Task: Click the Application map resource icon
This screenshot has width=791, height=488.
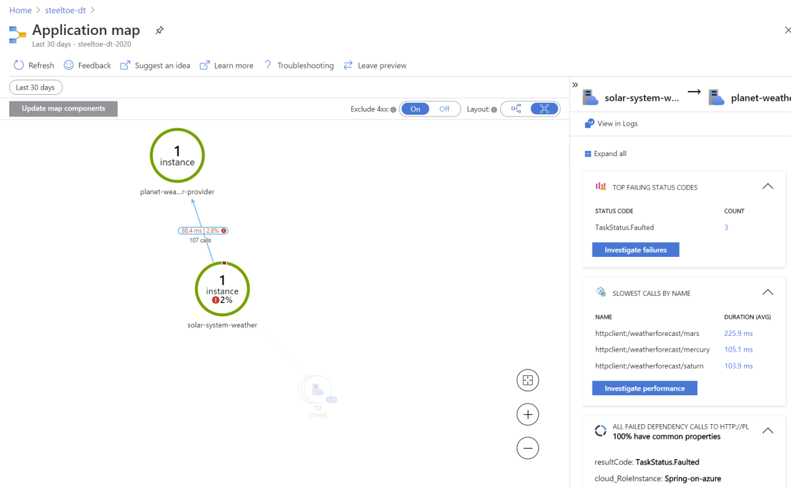Action: coord(17,34)
